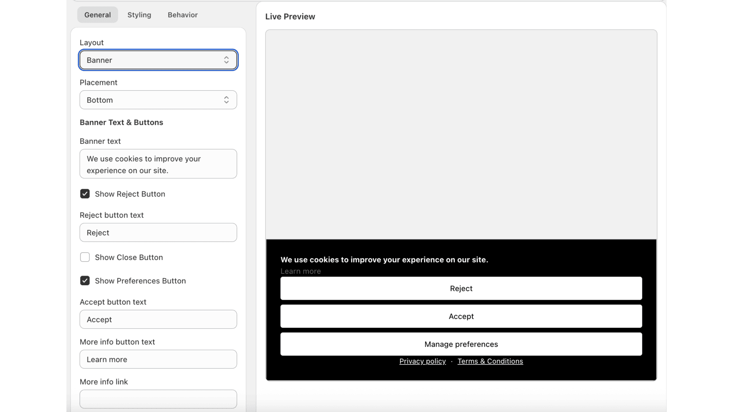Click the Reject button text input

click(158, 233)
